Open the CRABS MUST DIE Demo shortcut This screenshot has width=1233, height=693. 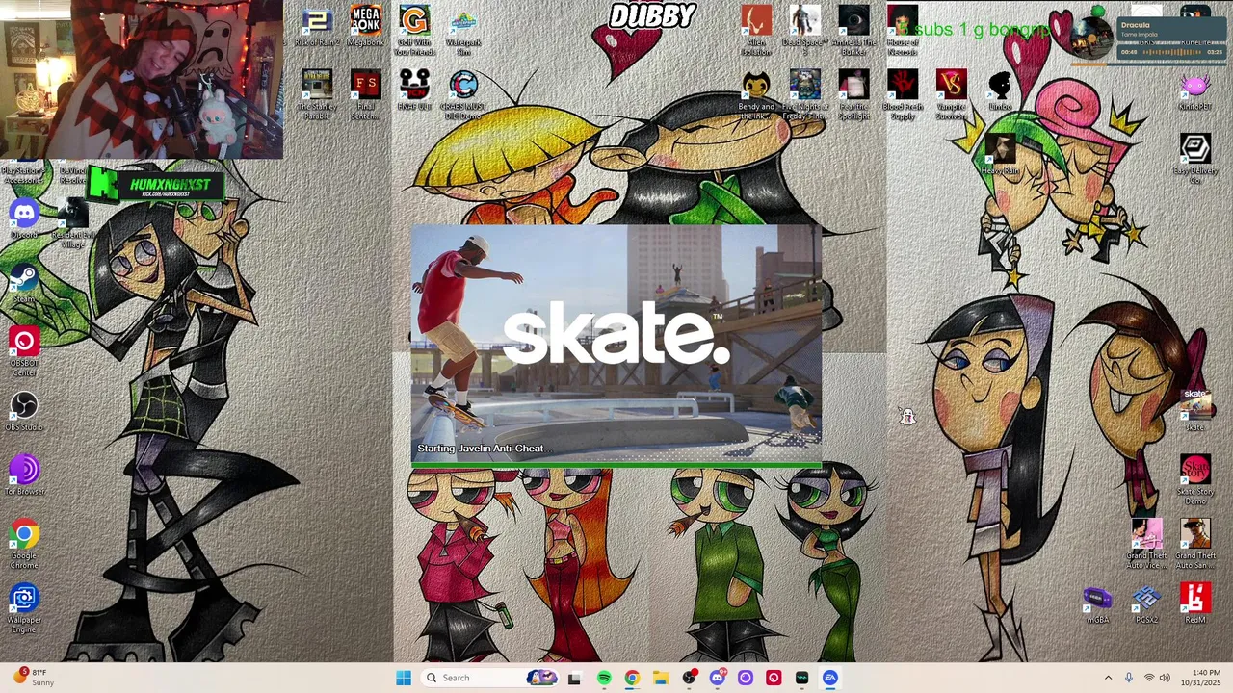(463, 95)
